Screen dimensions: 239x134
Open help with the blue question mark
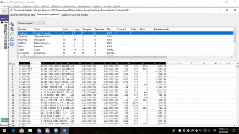tap(12, 44)
